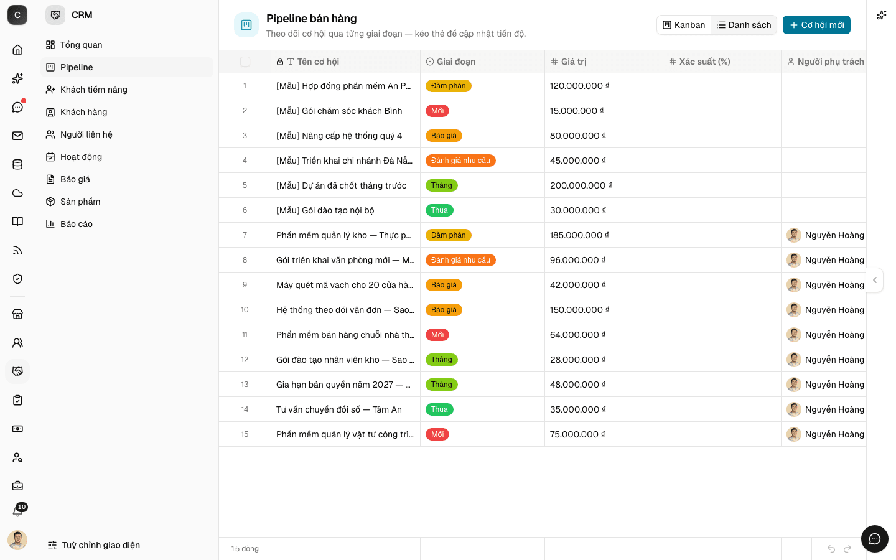Viewport: 896px width, 560px height.
Task: Click the undo arrow in table footer
Action: (831, 549)
